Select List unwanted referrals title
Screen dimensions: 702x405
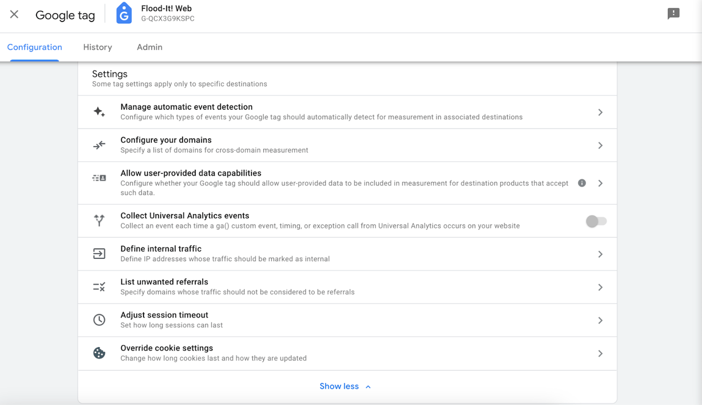tap(164, 282)
